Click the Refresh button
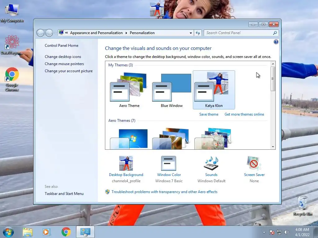 click(198, 33)
